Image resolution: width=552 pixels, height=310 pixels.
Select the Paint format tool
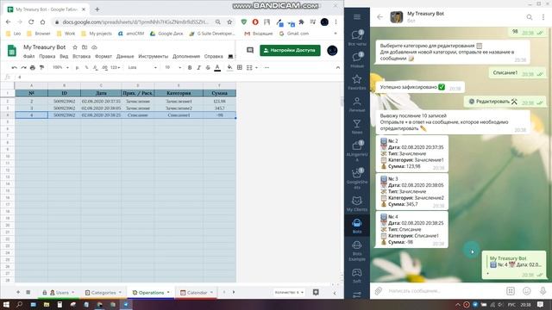[x=41, y=67]
